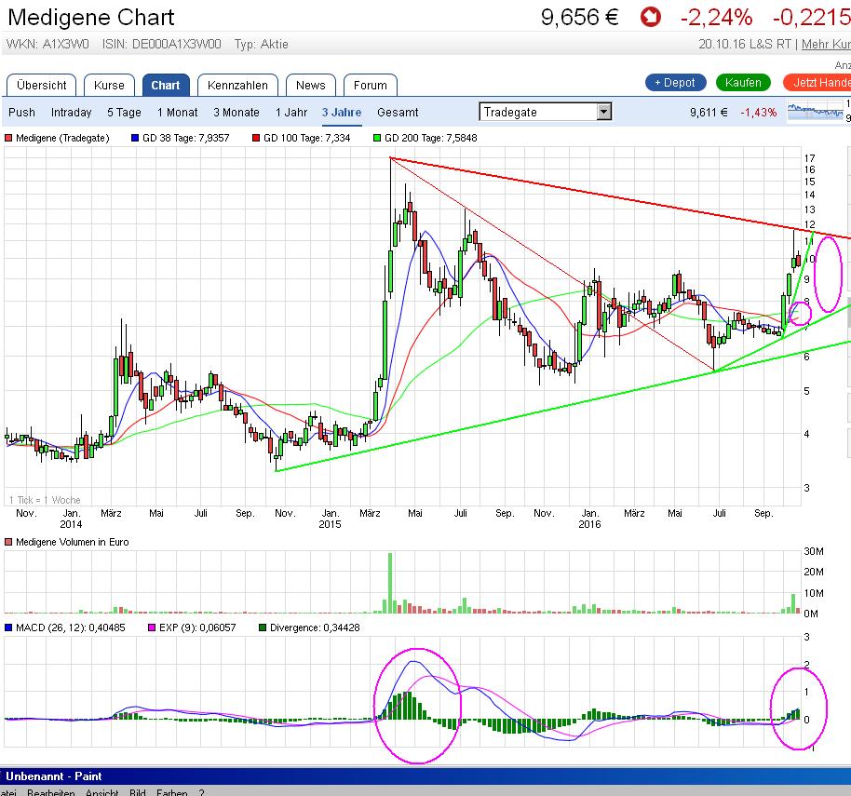Click the magenta EXP (9) legend swatch
851x796 pixels.
[152, 627]
